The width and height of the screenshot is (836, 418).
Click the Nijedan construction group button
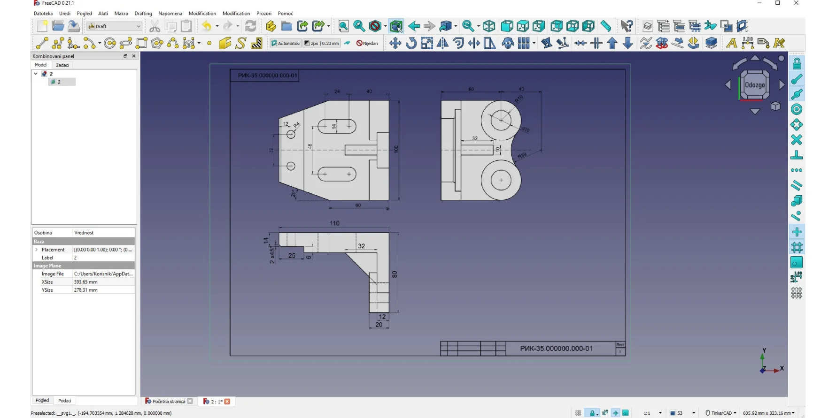click(x=367, y=43)
